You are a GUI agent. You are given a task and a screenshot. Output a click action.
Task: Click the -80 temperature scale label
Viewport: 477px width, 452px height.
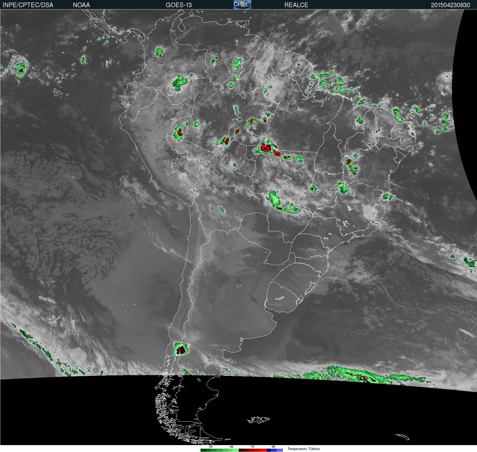tap(273, 447)
